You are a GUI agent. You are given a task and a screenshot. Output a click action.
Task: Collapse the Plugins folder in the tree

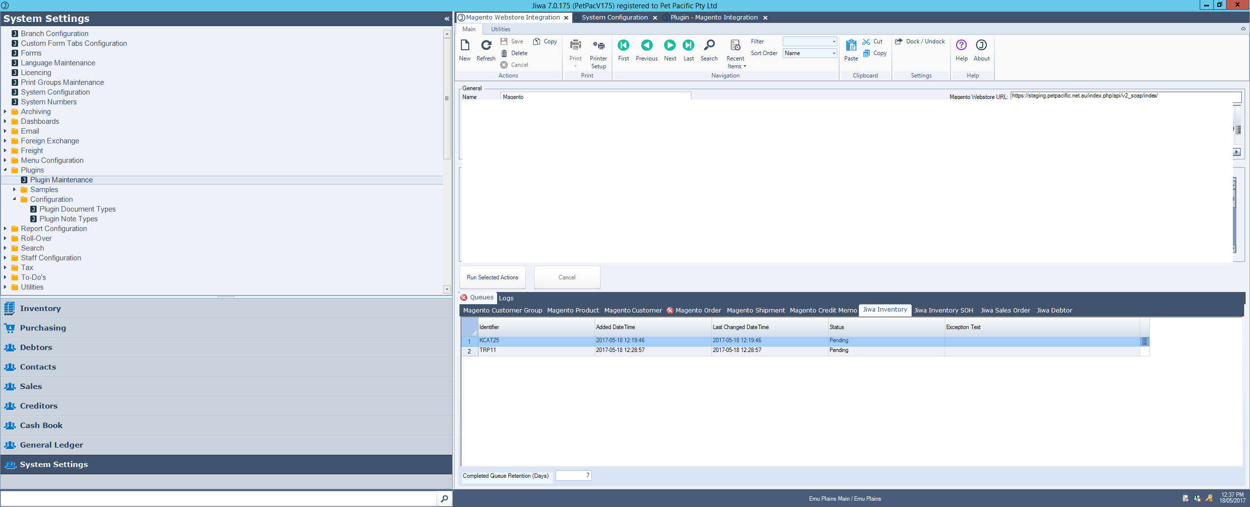click(x=5, y=170)
